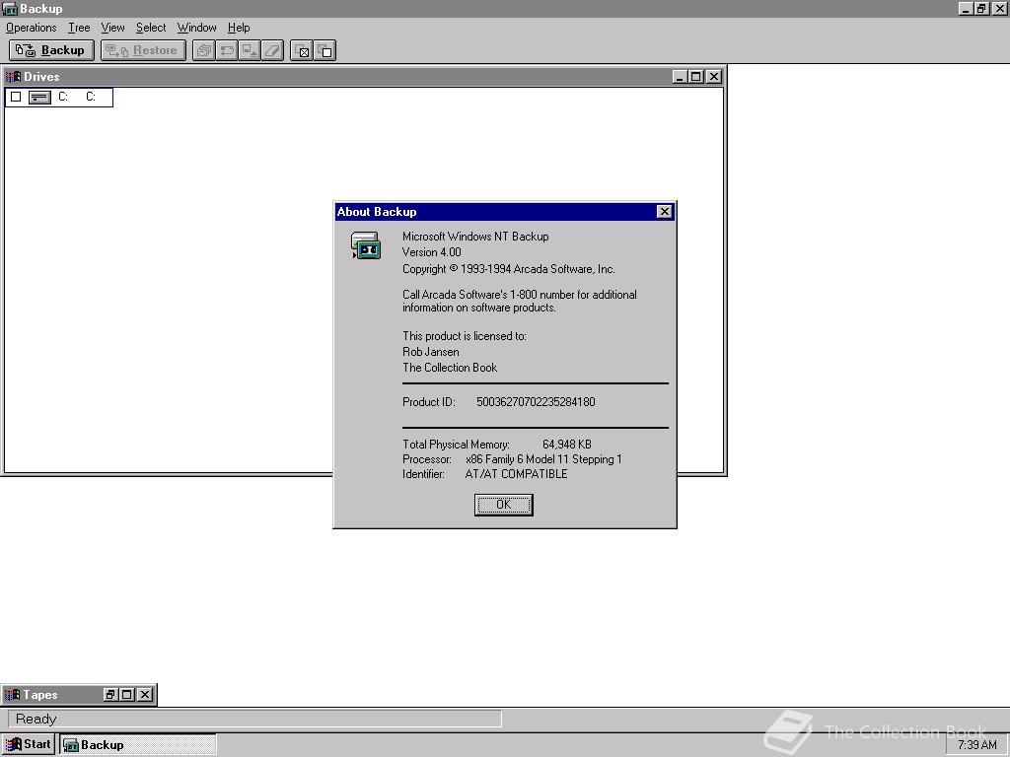
Task: Click the Arcada Software copyright line
Action: tap(509, 269)
